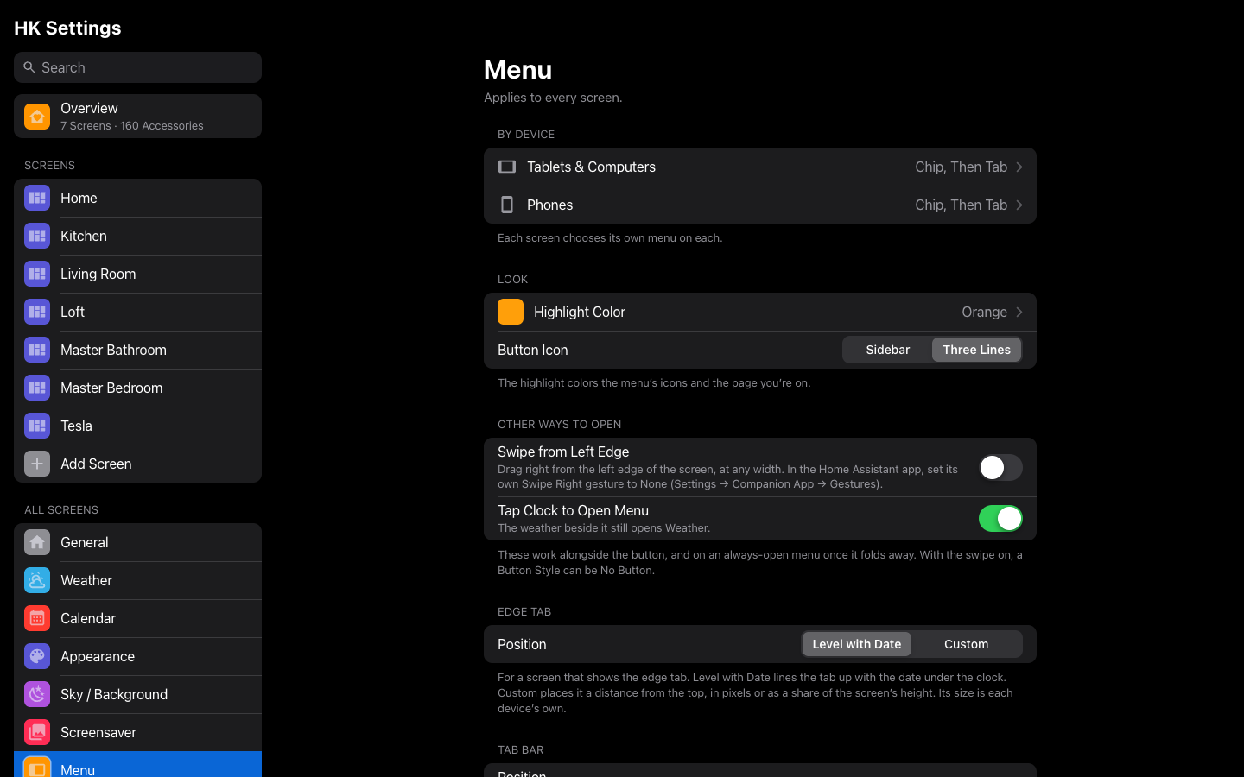Image resolution: width=1244 pixels, height=777 pixels.
Task: Click the Button Icon label
Action: (532, 350)
